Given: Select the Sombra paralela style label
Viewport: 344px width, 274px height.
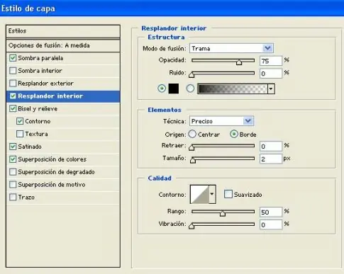Looking at the screenshot, I should click(x=40, y=58).
